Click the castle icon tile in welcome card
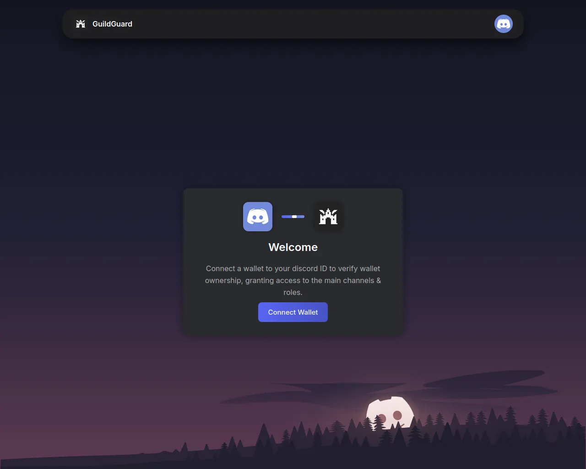Screen dimensions: 586x469 (x=328, y=217)
